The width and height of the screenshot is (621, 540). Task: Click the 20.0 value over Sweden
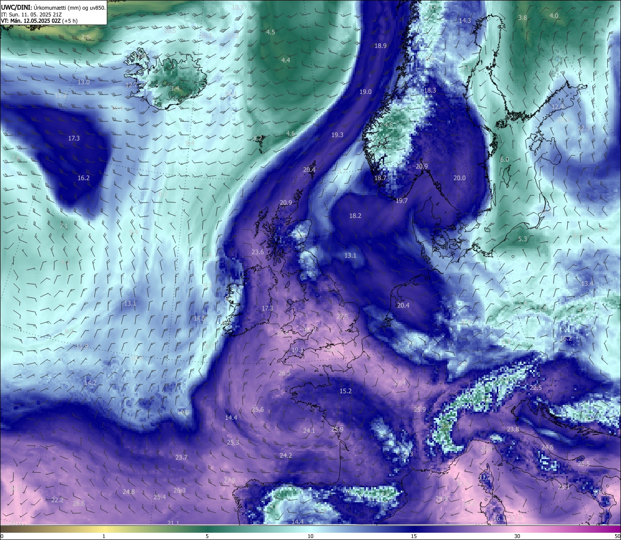click(x=459, y=178)
